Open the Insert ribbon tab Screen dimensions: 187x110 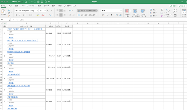(10, 6)
